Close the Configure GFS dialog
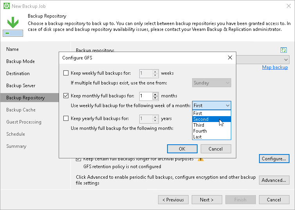Viewport: 295px width, 210px height. coord(230,57)
